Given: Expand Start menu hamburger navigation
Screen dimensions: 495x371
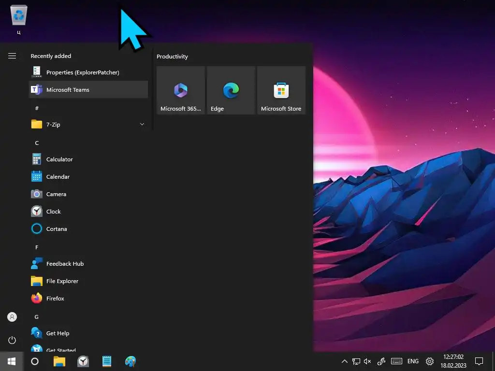Looking at the screenshot, I should pos(12,56).
